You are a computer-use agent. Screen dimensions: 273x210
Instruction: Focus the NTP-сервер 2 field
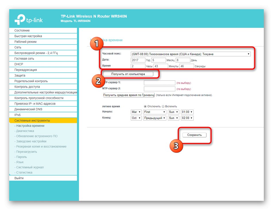pos(159,89)
